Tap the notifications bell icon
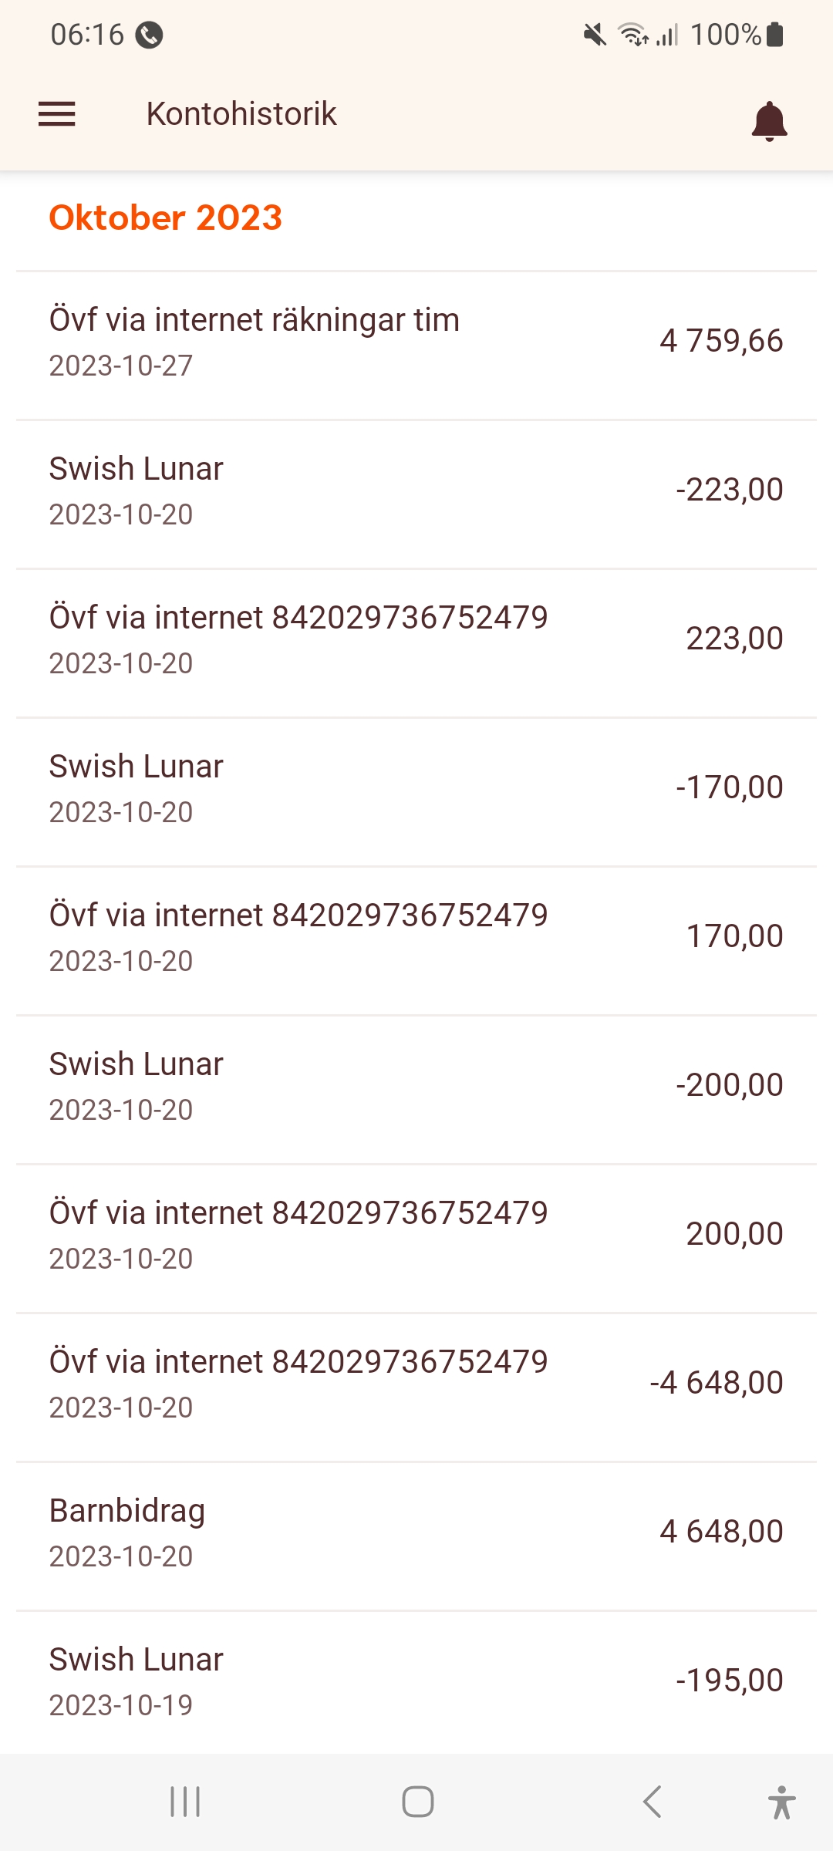 [x=769, y=120]
